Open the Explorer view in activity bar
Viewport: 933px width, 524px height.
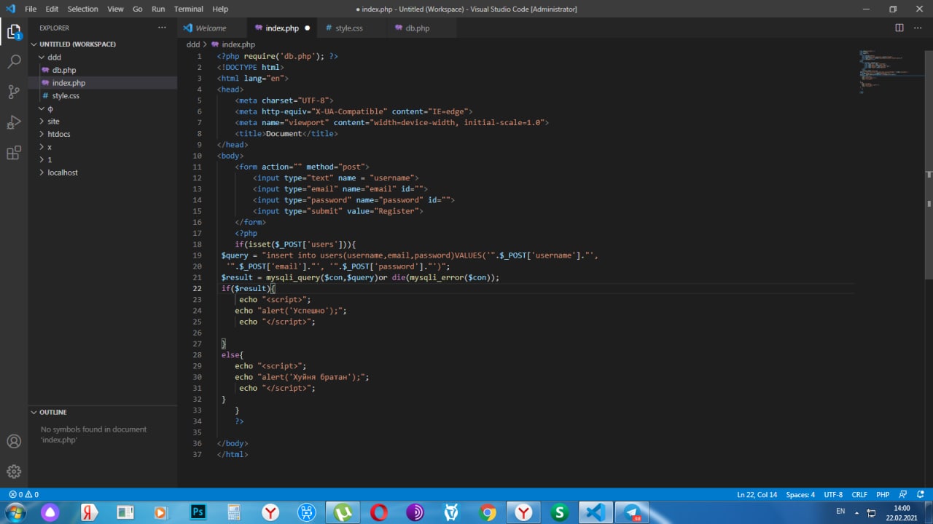pyautogui.click(x=14, y=31)
